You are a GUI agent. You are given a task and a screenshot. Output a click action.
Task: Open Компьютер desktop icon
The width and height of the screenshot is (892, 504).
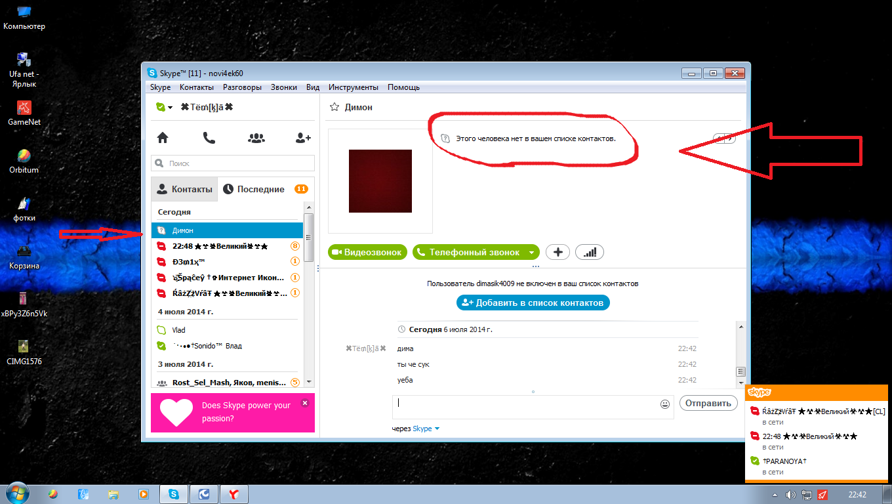click(x=24, y=18)
